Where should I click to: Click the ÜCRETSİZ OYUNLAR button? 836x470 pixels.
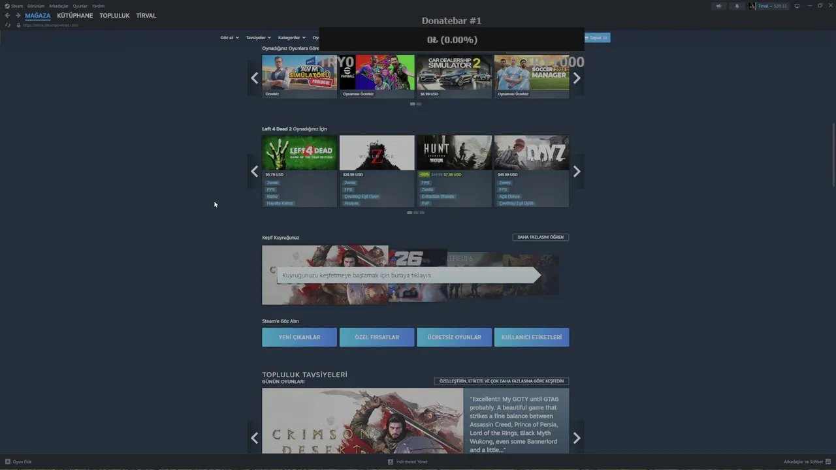[x=454, y=337]
